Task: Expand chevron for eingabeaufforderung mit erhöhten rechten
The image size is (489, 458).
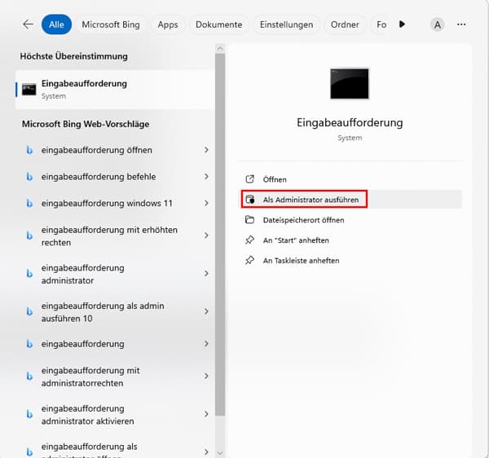Action: click(x=206, y=236)
